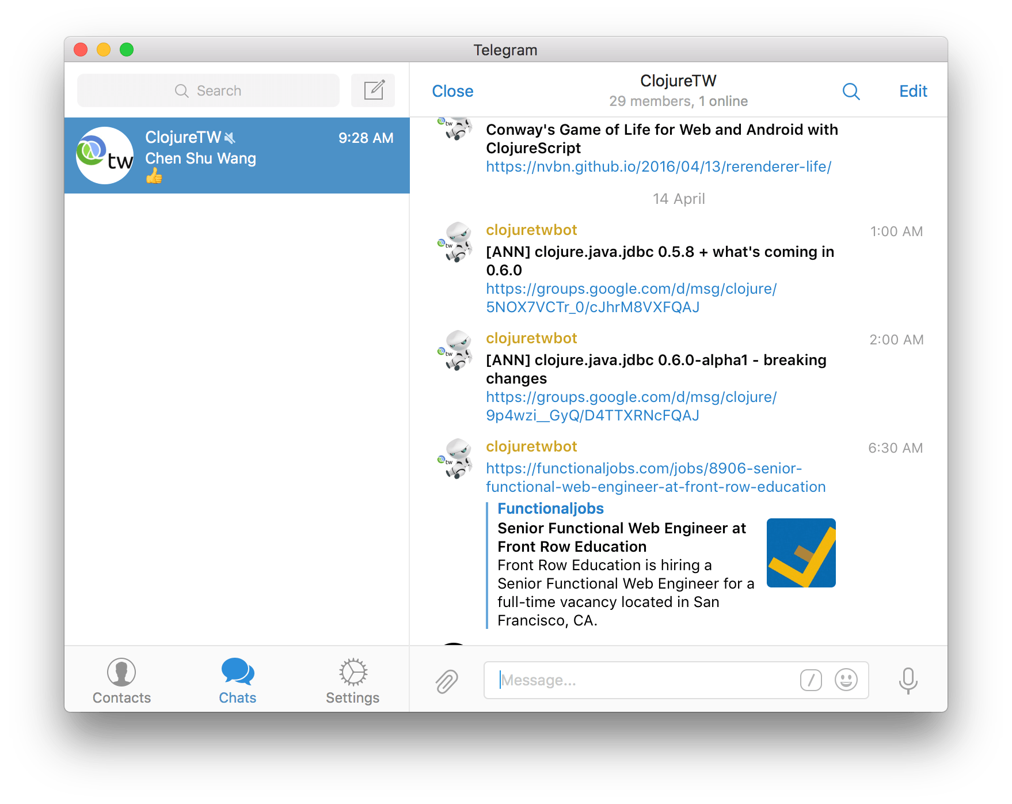
Task: Click the '1:00 AM' message timestamp
Action: [x=896, y=232]
